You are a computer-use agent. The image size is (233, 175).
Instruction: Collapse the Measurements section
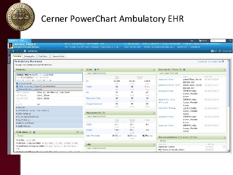click(x=154, y=113)
